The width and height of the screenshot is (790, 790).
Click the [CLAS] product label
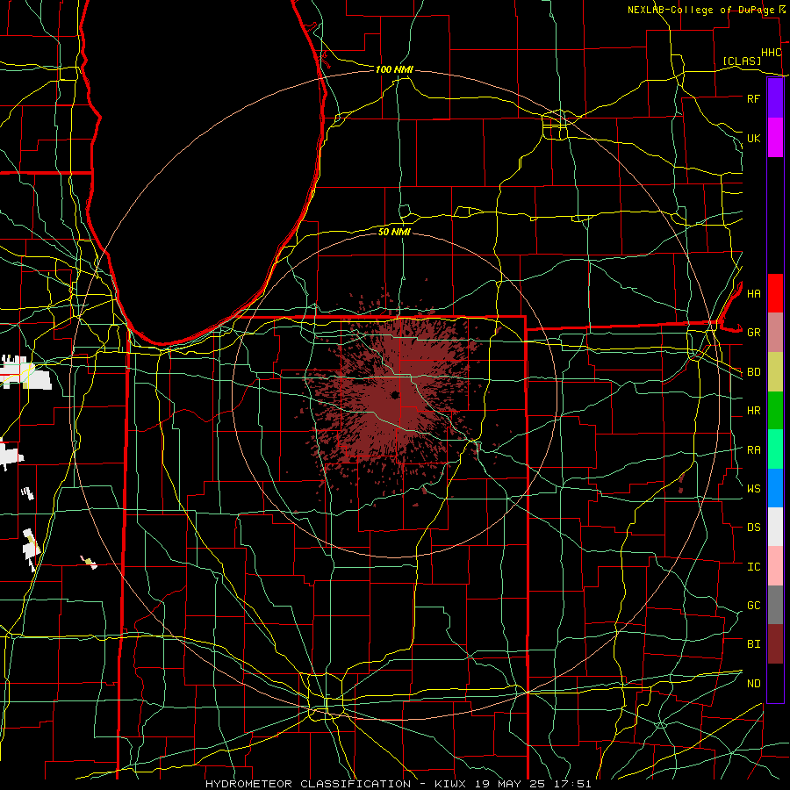742,61
